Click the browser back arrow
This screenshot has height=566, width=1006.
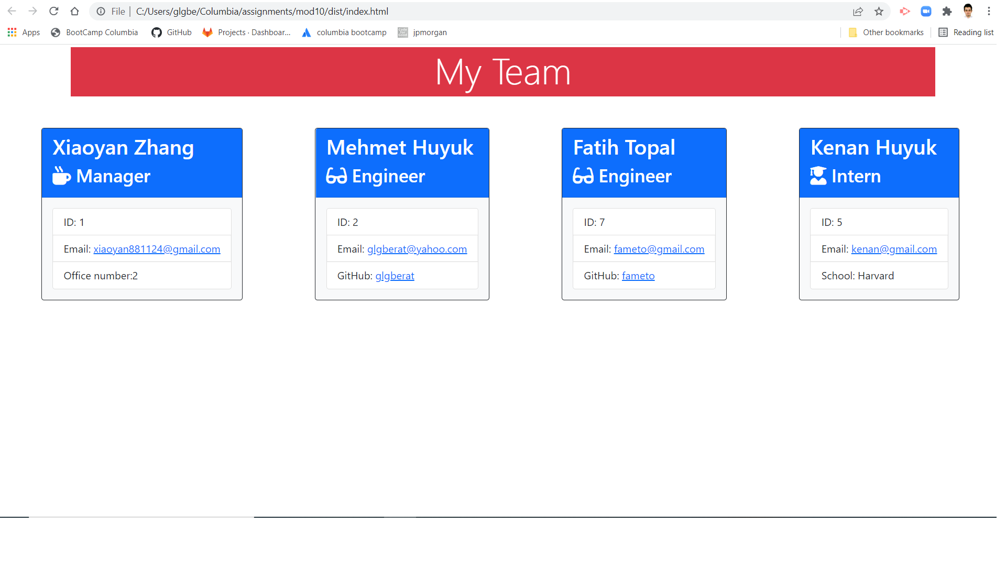pos(12,11)
